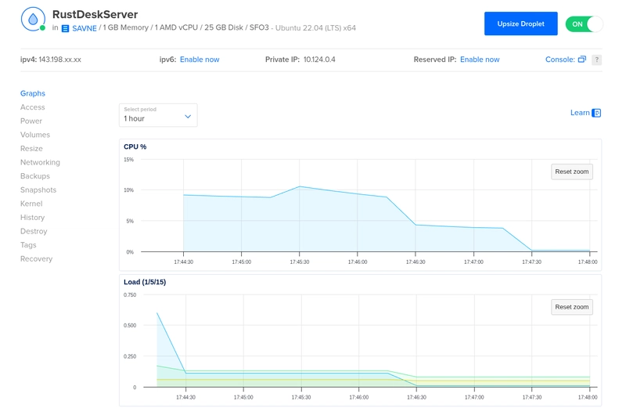Click the Learn documentation icon

click(596, 113)
